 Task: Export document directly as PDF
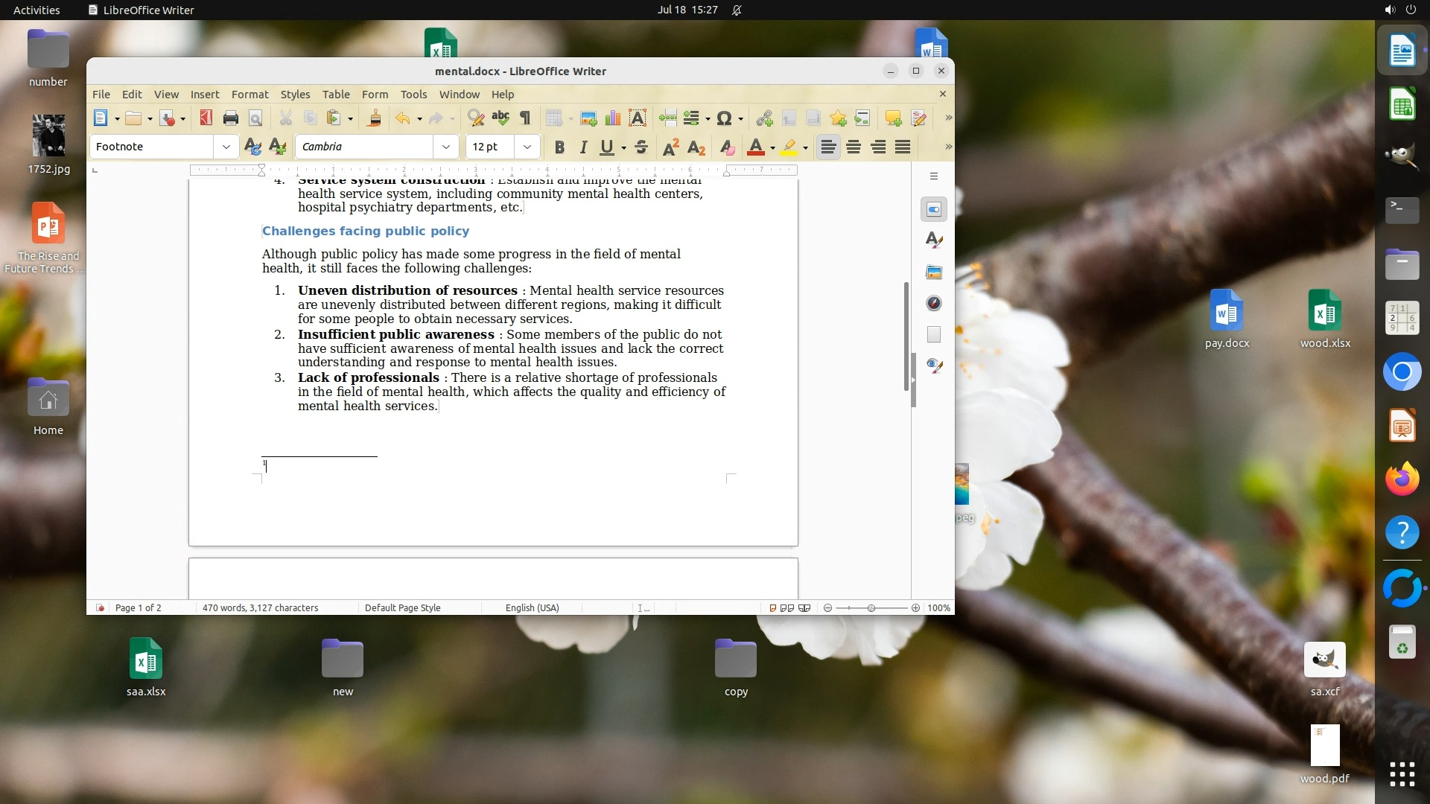206,118
